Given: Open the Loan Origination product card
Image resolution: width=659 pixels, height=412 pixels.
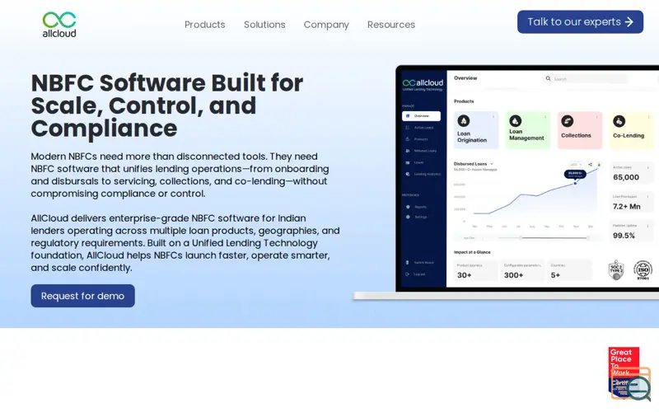Looking at the screenshot, I should pos(476,130).
